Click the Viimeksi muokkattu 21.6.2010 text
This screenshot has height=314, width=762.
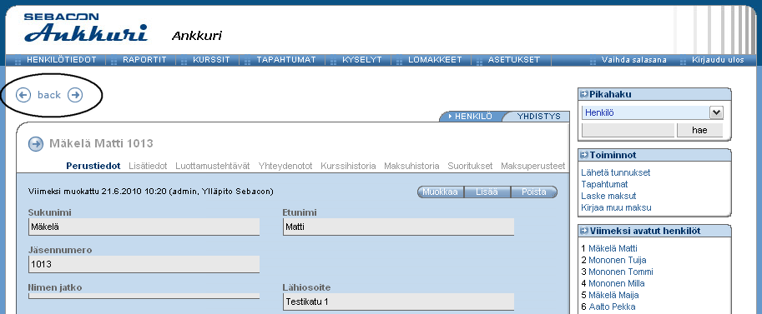151,192
